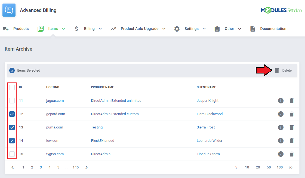
Task: Show 10 rows per page
Action: (247, 167)
